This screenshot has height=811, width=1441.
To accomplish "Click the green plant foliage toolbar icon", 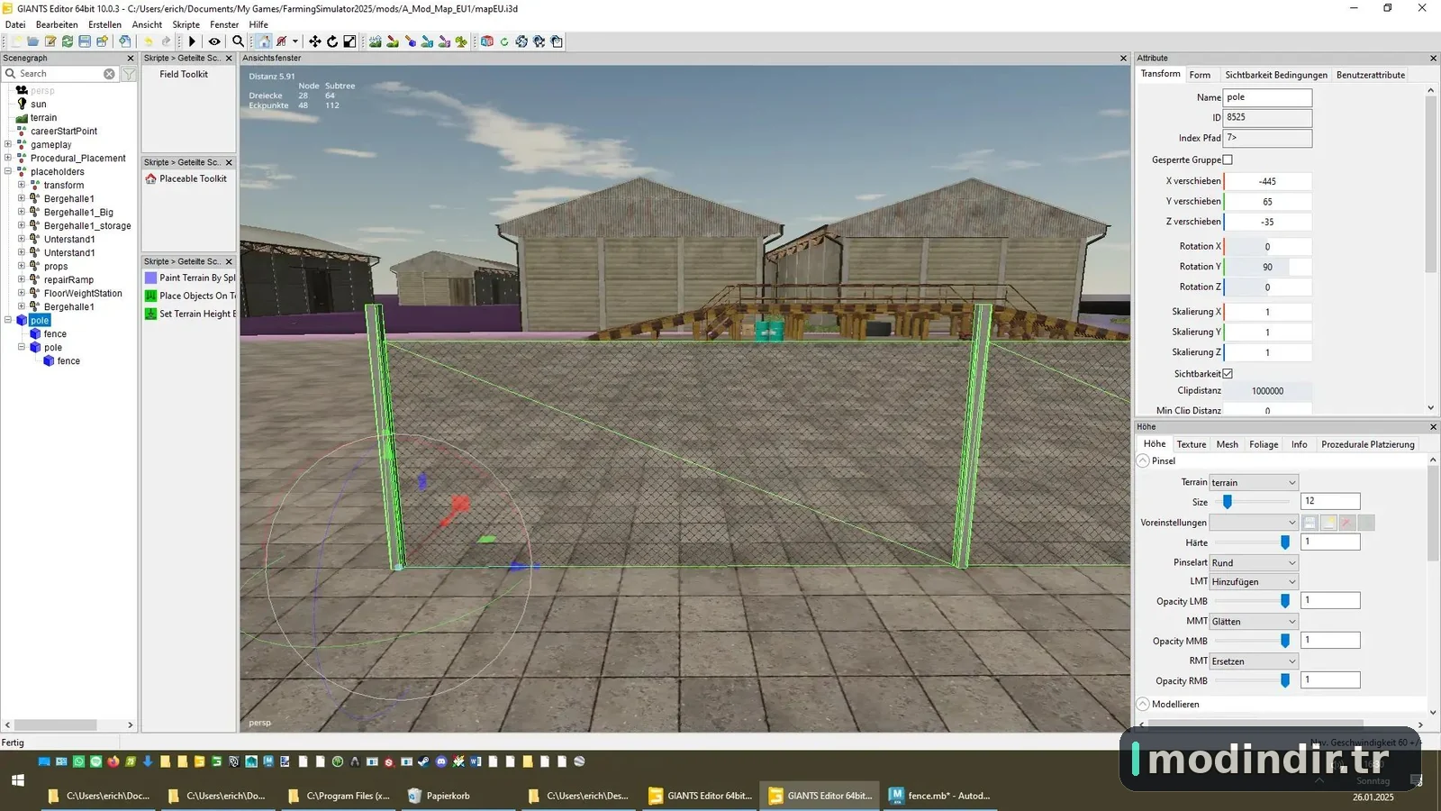I will [x=461, y=41].
